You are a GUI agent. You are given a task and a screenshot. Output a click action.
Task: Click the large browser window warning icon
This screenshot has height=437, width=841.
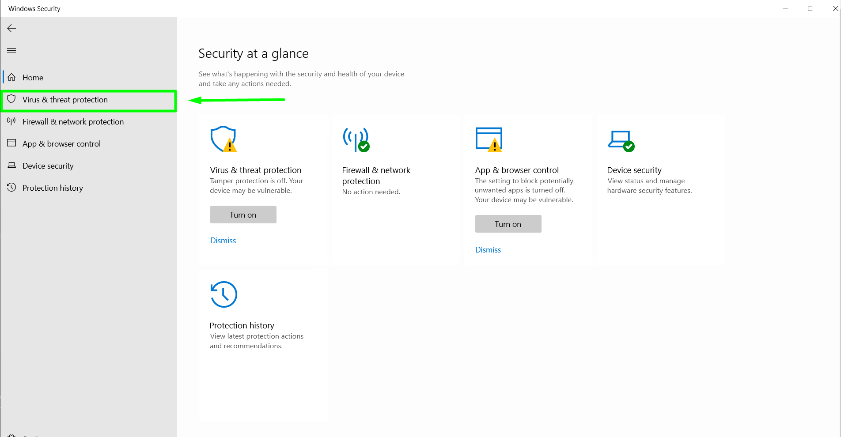click(489, 139)
